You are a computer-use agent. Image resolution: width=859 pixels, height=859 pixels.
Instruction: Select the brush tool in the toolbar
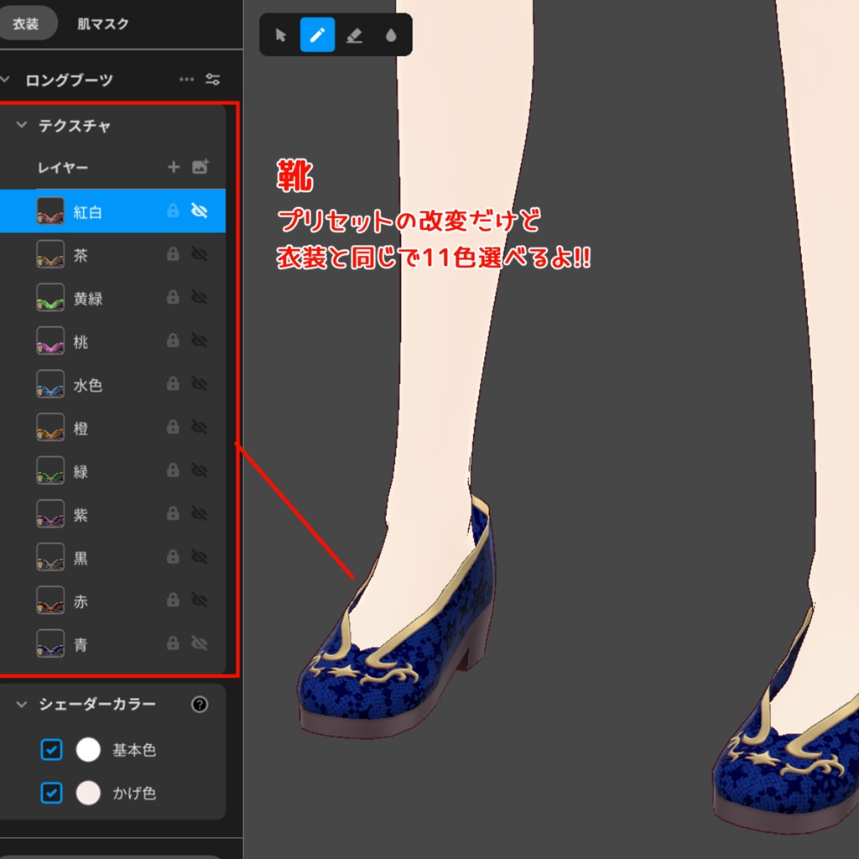point(317,34)
